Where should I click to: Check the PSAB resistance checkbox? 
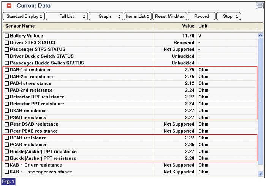(6, 118)
